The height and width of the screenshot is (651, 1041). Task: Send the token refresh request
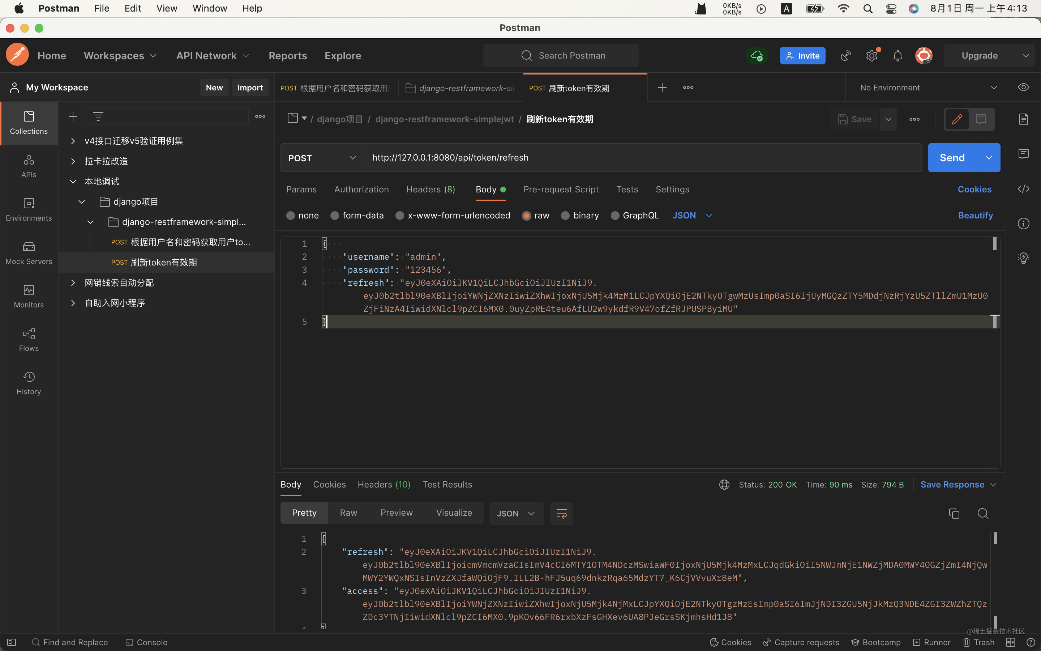pos(952,158)
